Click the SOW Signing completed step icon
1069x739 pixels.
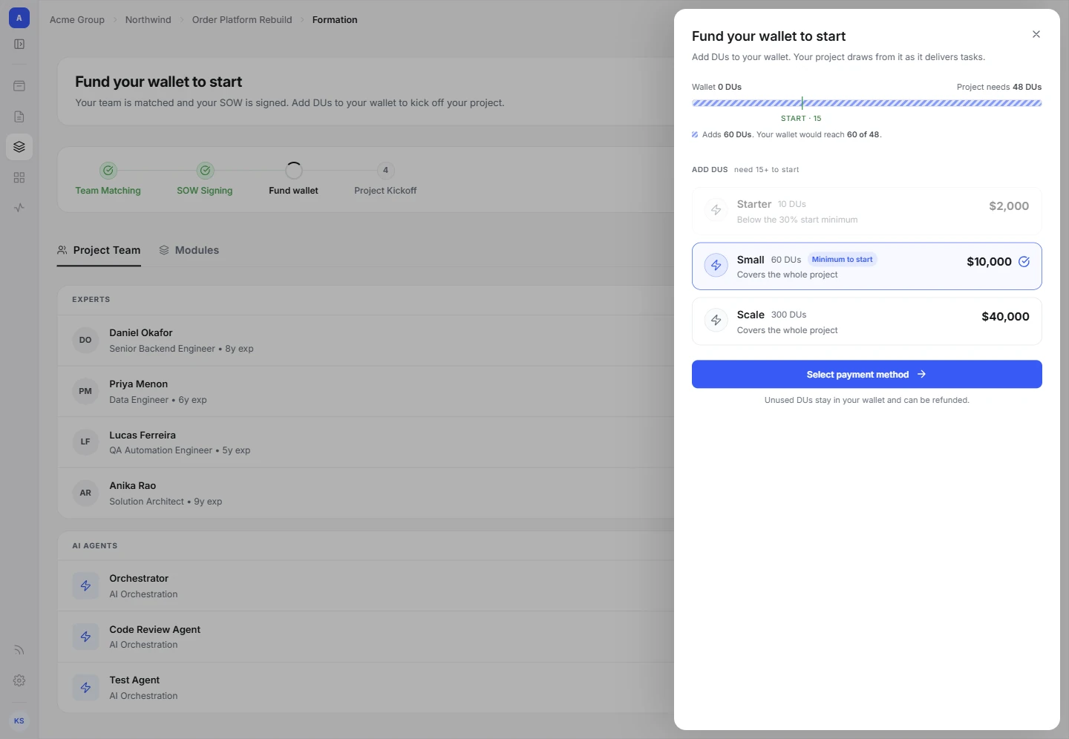tap(206, 171)
